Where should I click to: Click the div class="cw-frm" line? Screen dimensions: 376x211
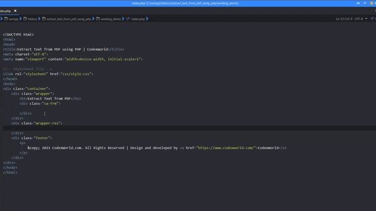[x=40, y=104]
